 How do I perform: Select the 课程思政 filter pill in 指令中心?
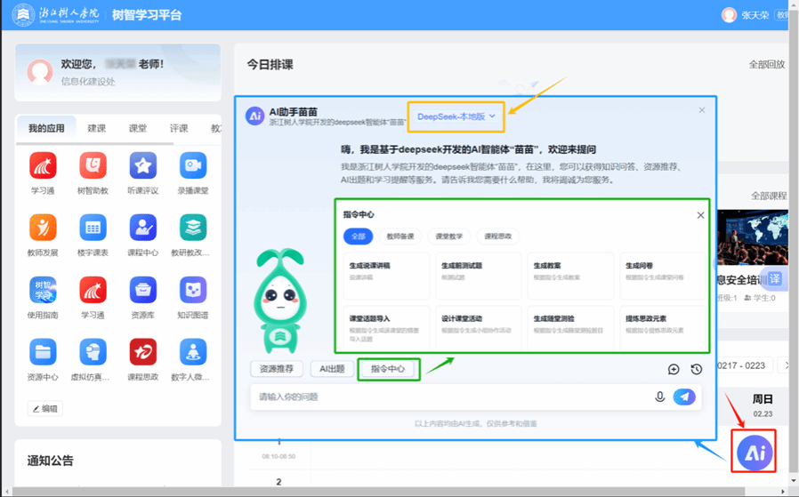498,236
